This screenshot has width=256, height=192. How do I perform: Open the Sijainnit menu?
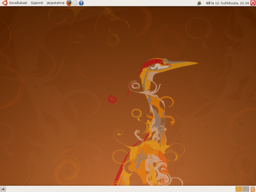click(x=37, y=3)
